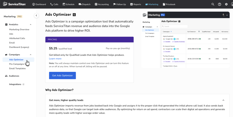Click the 'Pay-as-you-go (monthly)' text
Viewport: 233px width, 117px height.
[118, 49]
